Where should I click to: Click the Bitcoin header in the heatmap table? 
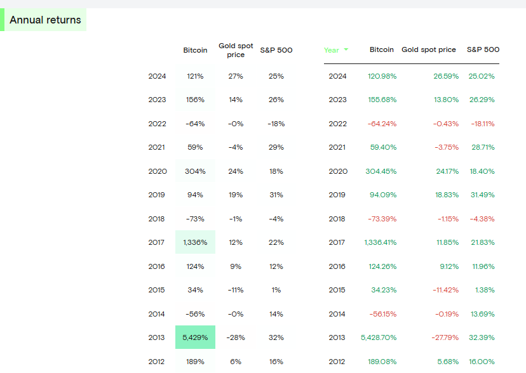point(195,50)
